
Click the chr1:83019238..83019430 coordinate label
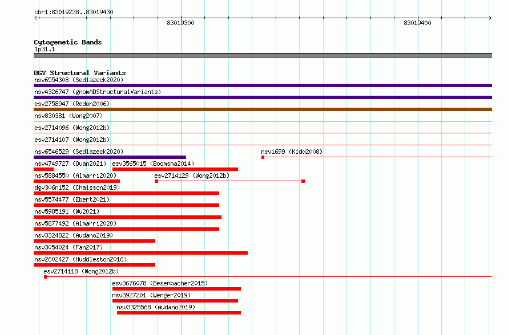[74, 12]
